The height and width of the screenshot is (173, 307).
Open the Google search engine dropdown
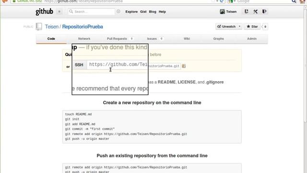click(232, 1)
